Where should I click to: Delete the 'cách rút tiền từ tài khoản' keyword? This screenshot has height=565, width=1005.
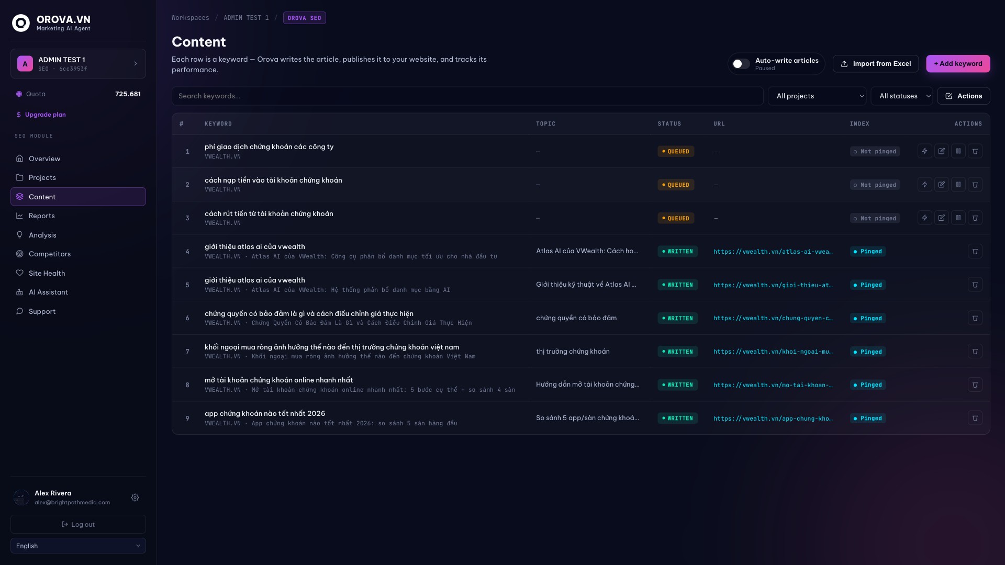point(975,218)
